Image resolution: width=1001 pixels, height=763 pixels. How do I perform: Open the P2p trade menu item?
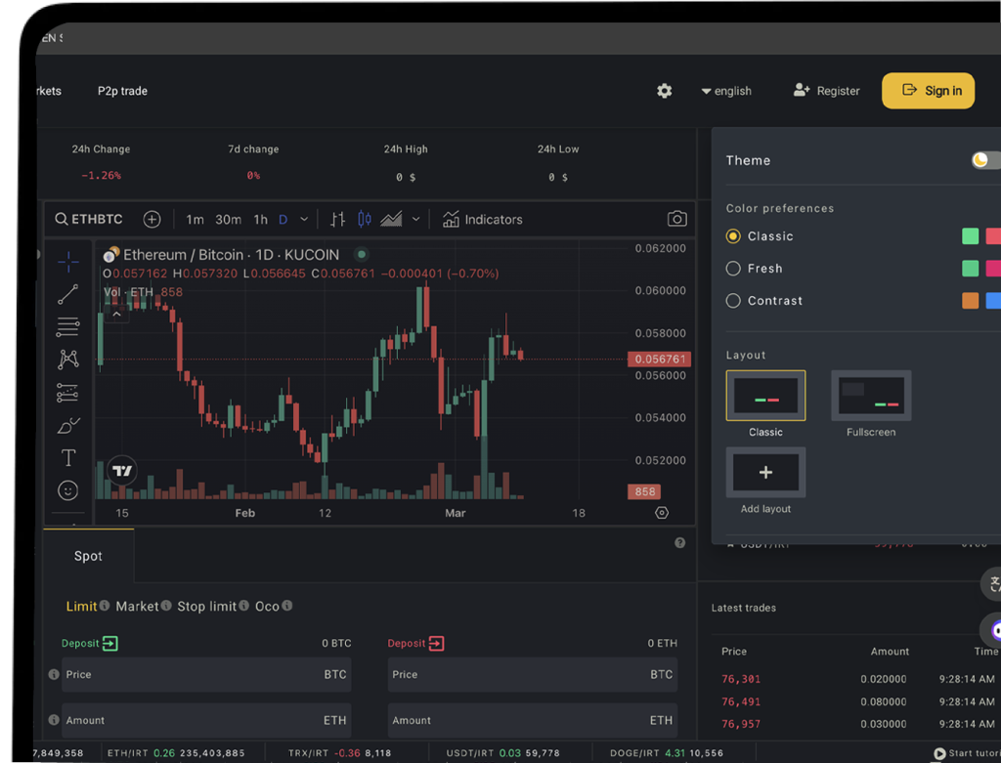click(122, 91)
